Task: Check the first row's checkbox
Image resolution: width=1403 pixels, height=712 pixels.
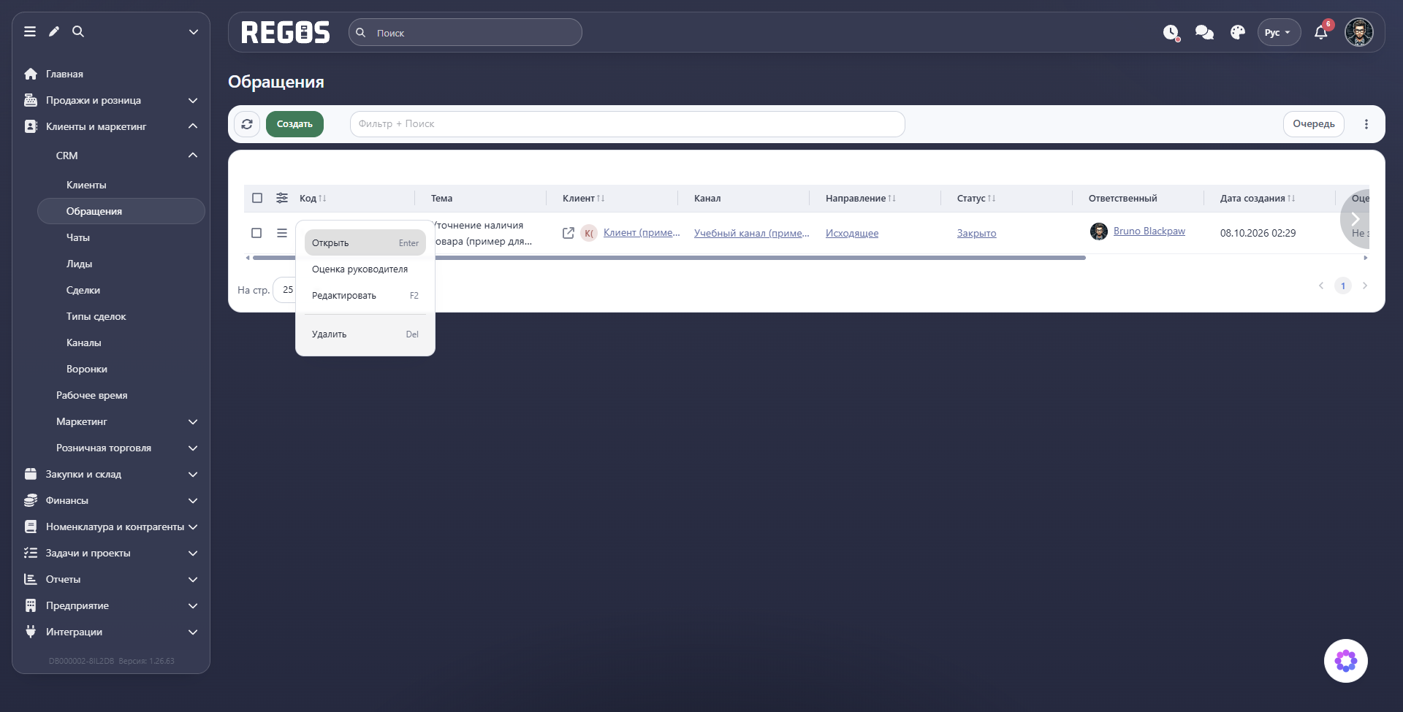Action: 256,233
